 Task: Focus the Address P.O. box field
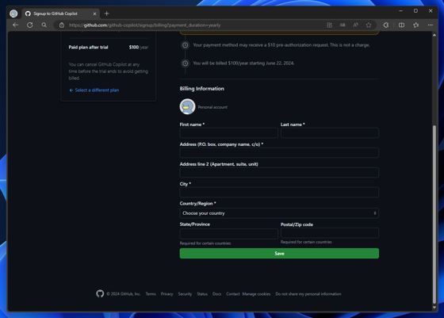tap(279, 152)
